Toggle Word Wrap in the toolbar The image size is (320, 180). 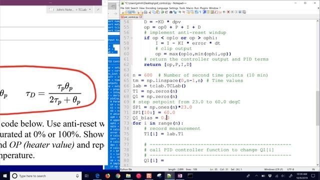[x=196, y=12]
